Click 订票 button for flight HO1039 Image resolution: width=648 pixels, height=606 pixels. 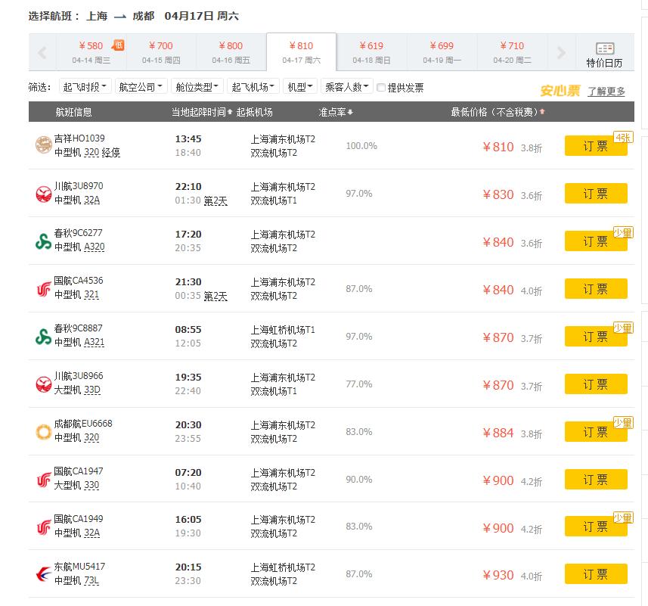point(596,145)
